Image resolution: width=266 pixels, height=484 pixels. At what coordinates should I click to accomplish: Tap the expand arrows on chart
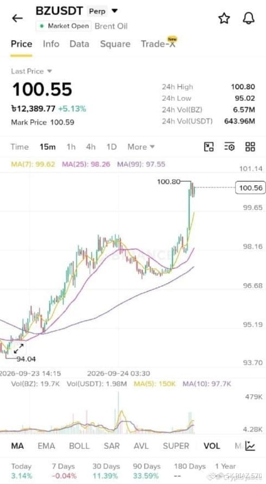19,349
